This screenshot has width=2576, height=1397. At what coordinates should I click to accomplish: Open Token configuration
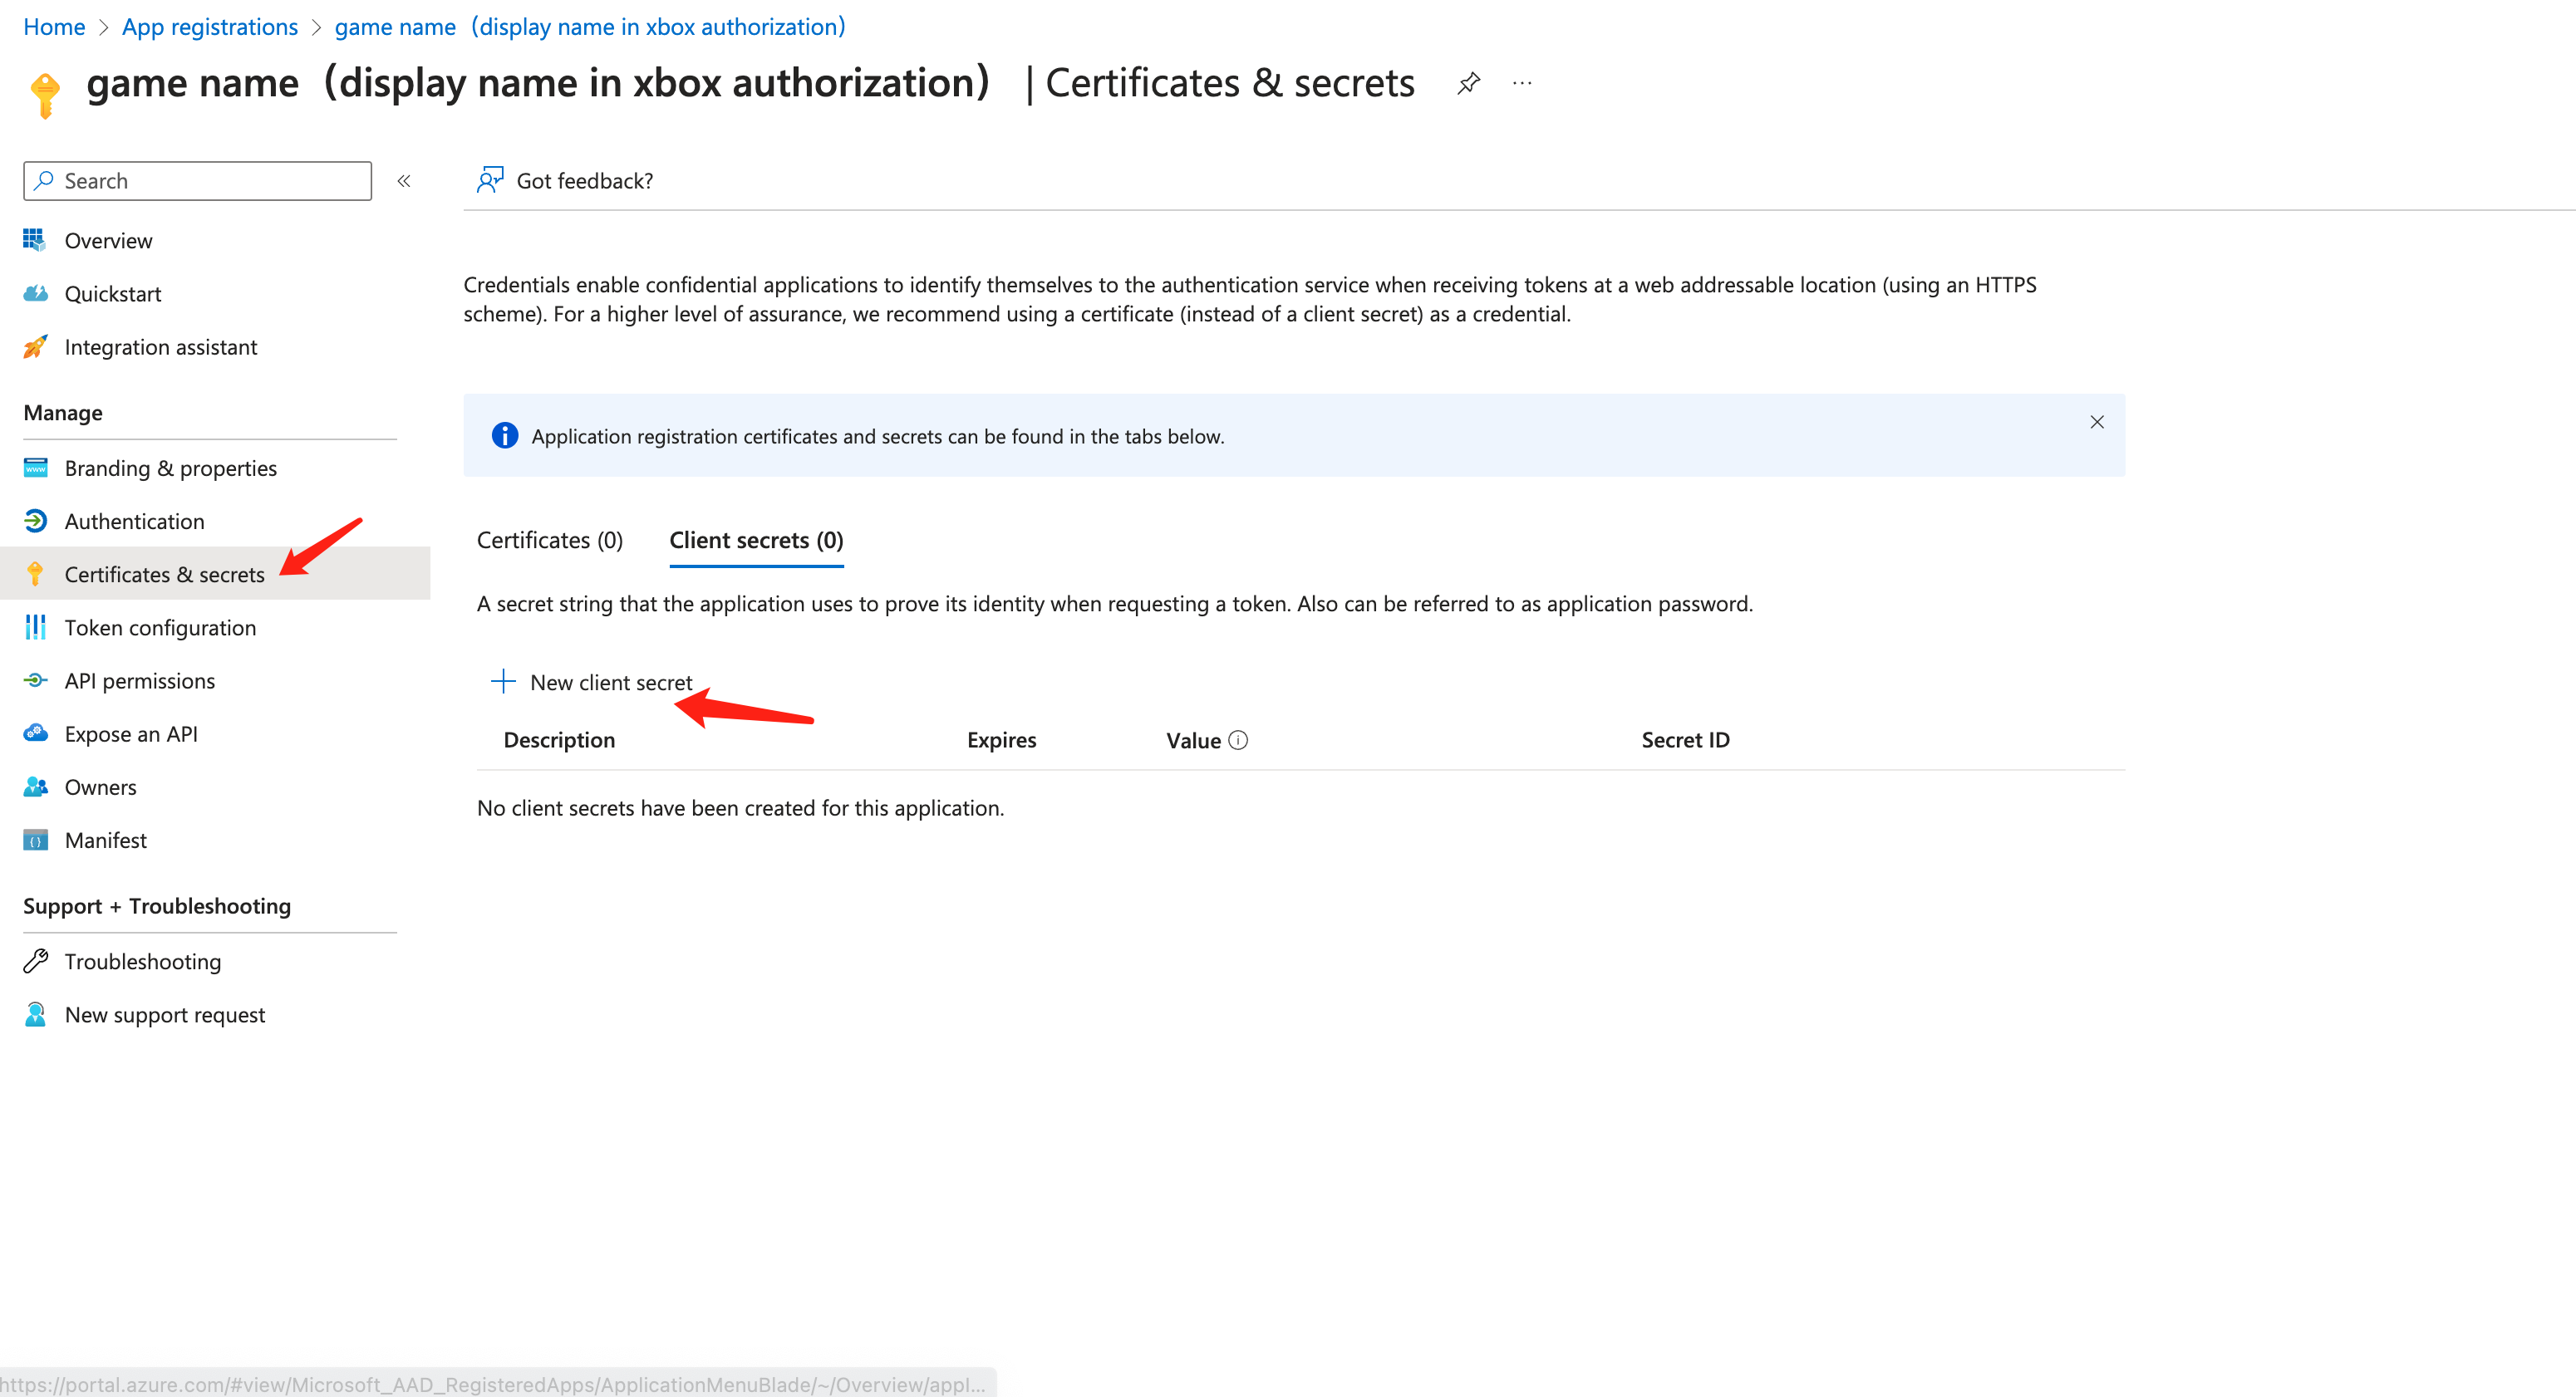(160, 628)
